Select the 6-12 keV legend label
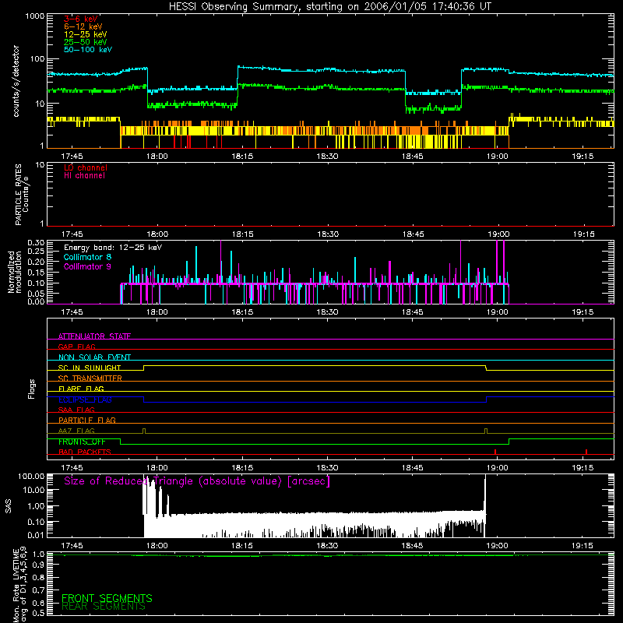 coord(83,26)
